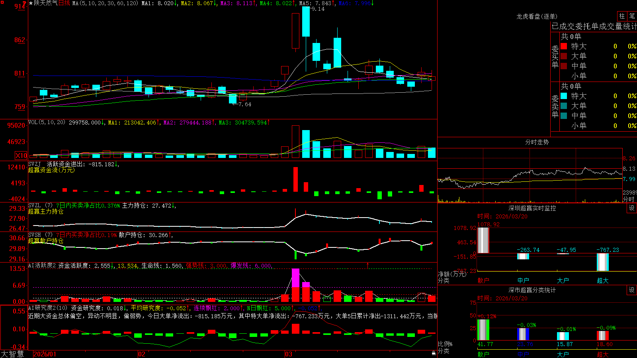Click the dark red 大单 buy-order swatch
The width and height of the screenshot is (637, 358).
pyautogui.click(x=564, y=56)
